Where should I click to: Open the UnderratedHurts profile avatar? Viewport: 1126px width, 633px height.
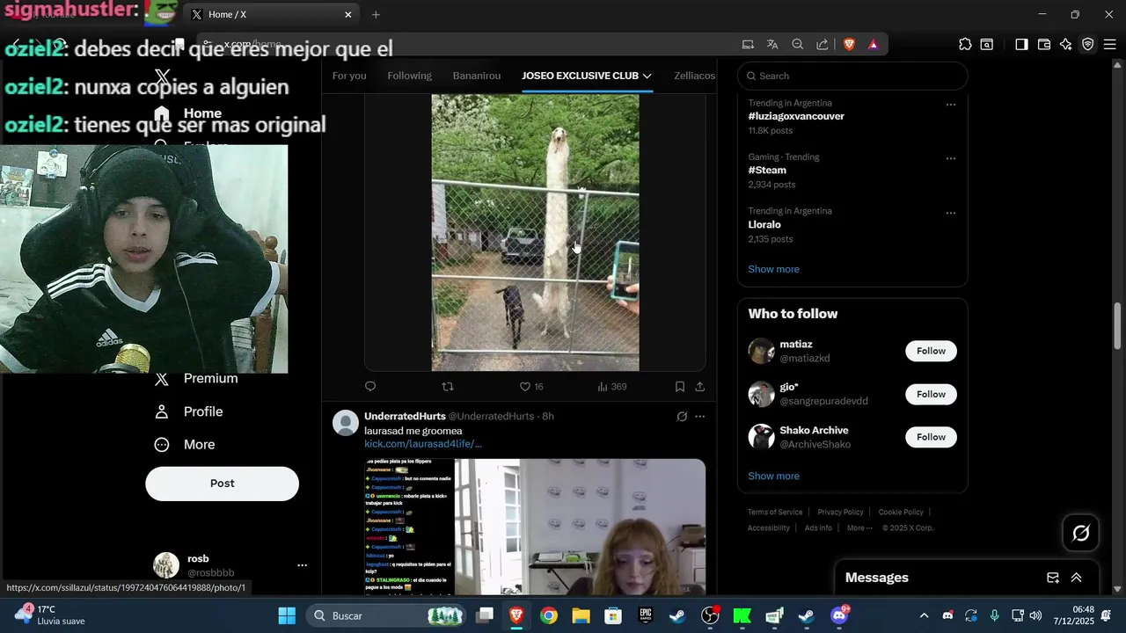pos(346,423)
